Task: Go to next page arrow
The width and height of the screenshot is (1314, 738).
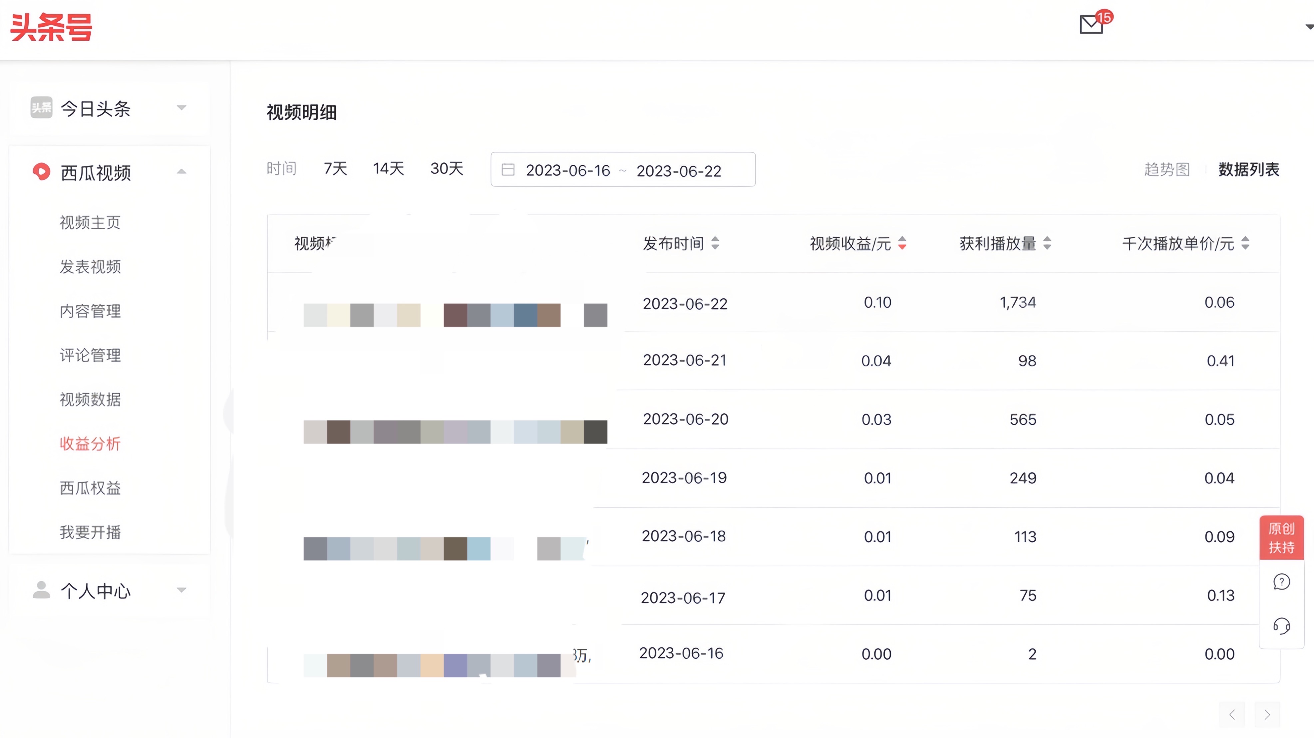Action: click(1267, 715)
